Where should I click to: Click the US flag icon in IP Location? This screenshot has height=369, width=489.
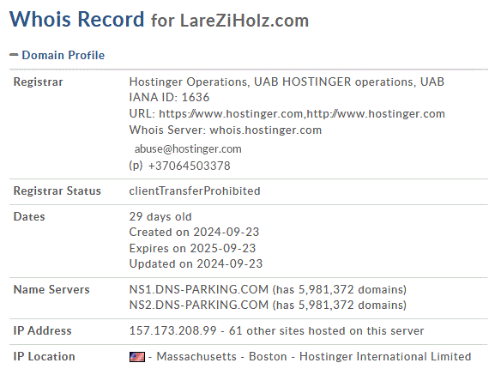pyautogui.click(x=137, y=357)
